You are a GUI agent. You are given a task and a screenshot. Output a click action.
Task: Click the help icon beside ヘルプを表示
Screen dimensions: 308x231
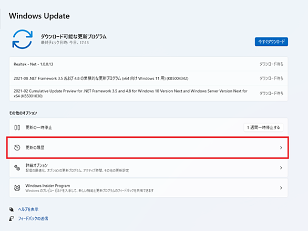pos(12,209)
